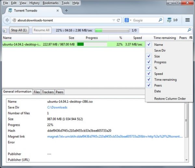Image resolution: width=195 pixels, height=168 pixels.
Task: Open the URL bar history dropdown arrow
Action: [x=113, y=20]
